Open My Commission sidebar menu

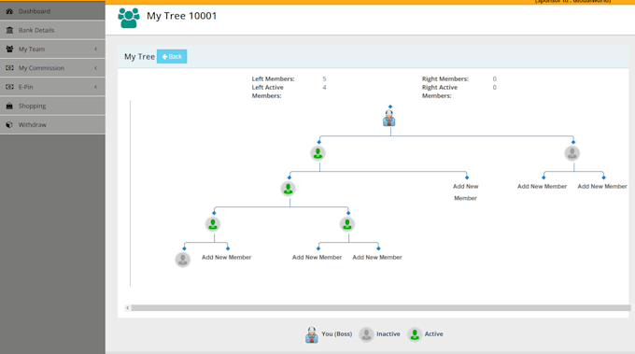[x=52, y=68]
